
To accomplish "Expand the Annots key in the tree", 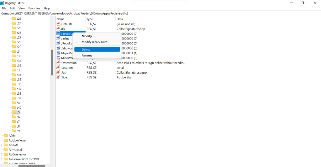I will tap(2, 145).
